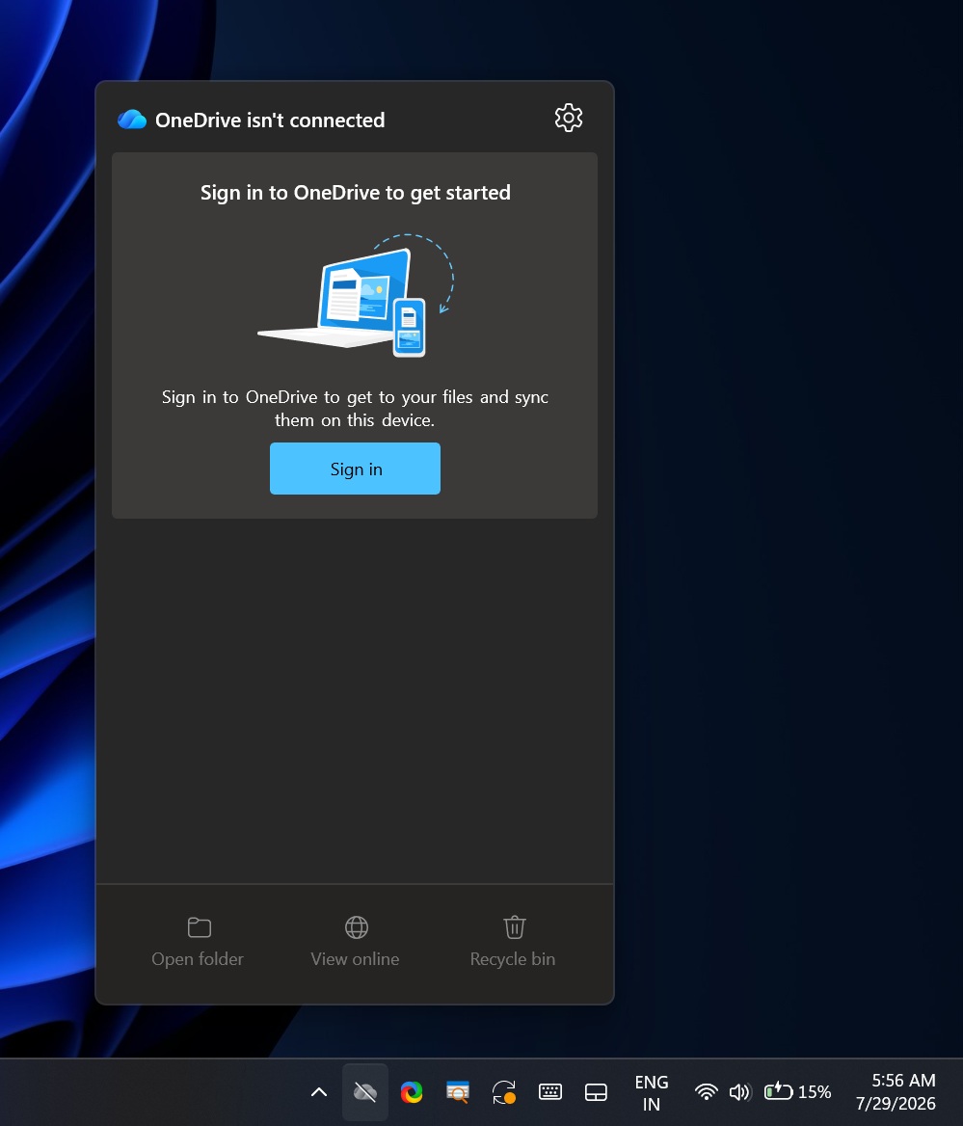Switch input language ENG IN
The height and width of the screenshot is (1126, 963).
click(x=652, y=1092)
